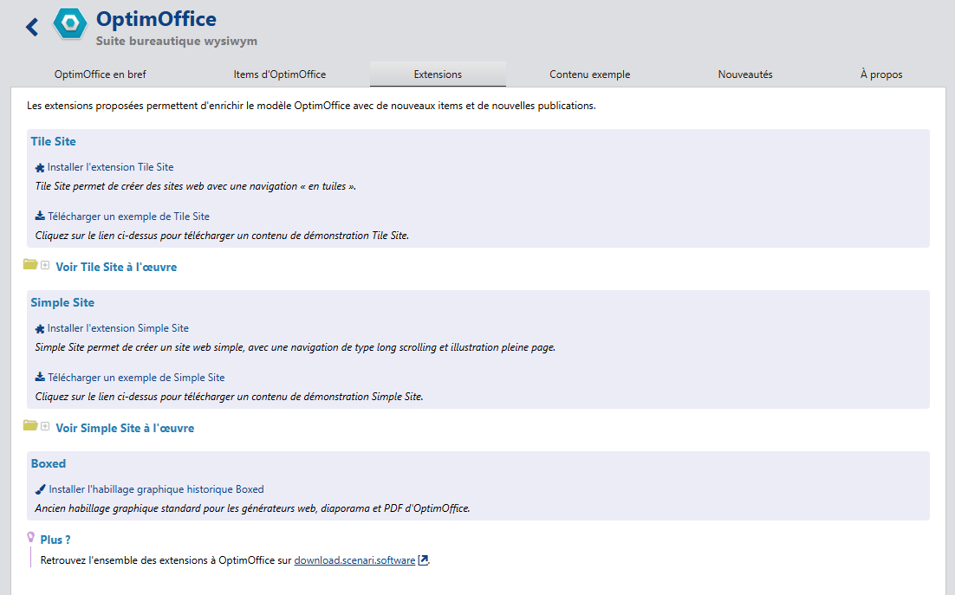Click the puzzle icon for Tile Site extension
The height and width of the screenshot is (595, 955).
point(40,168)
